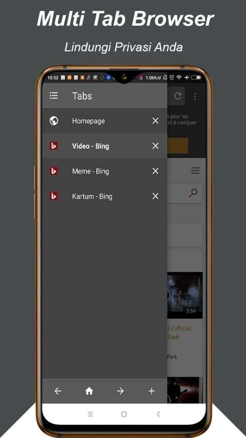The height and width of the screenshot is (438, 246).
Task: Go forward with the right arrow
Action: pyautogui.click(x=120, y=391)
